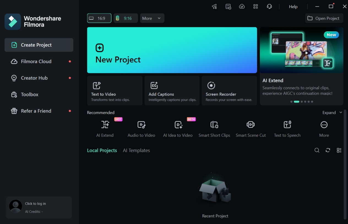Search local projects with magnifier icon
This screenshot has width=348, height=224.
317,150
